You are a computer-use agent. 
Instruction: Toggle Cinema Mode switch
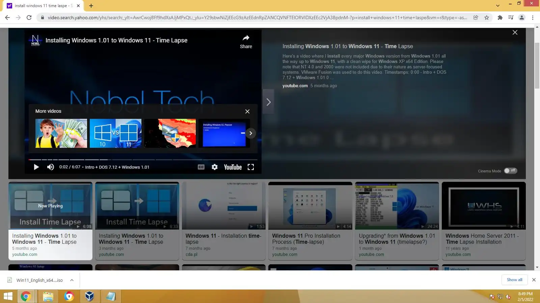pyautogui.click(x=510, y=171)
